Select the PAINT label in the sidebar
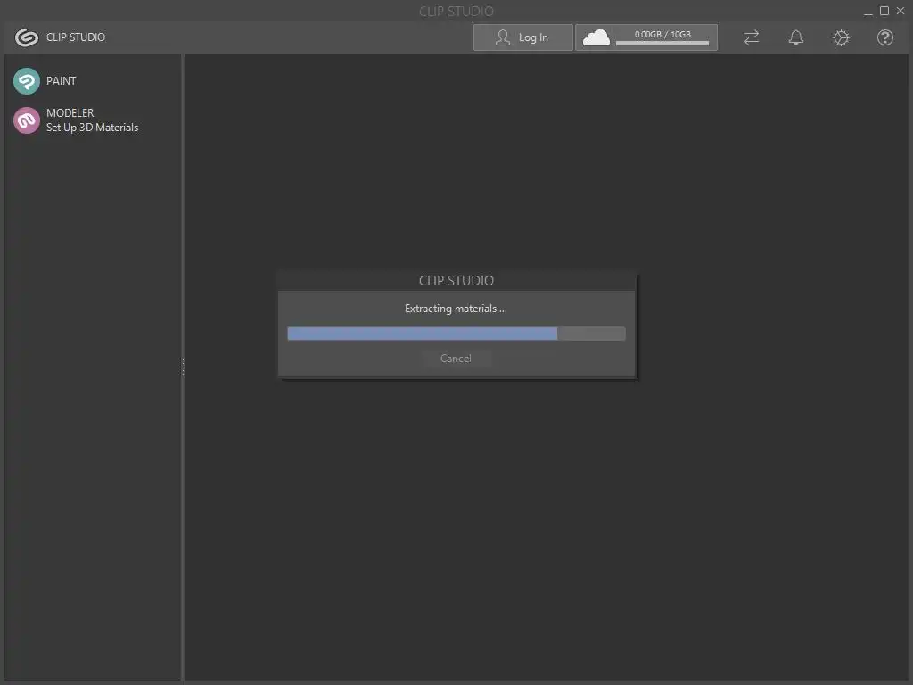The height and width of the screenshot is (685, 913). click(62, 81)
